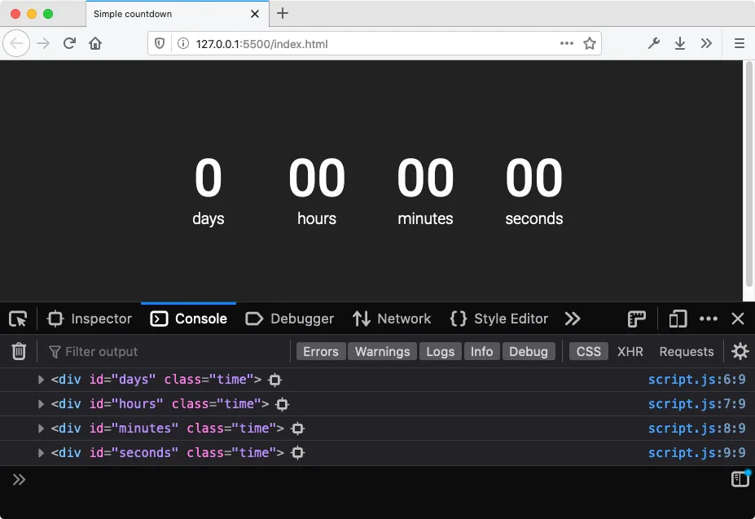Clear the console output with trash icon
The image size is (755, 519).
coord(18,351)
